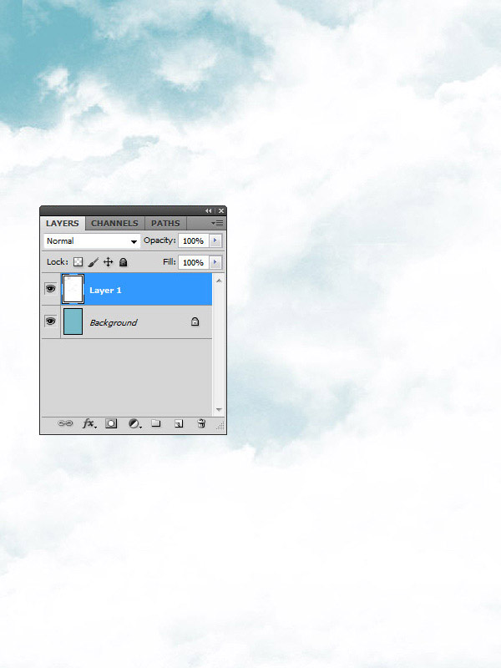Screen dimensions: 501x668
Task: Add a layer mask
Action: click(111, 424)
